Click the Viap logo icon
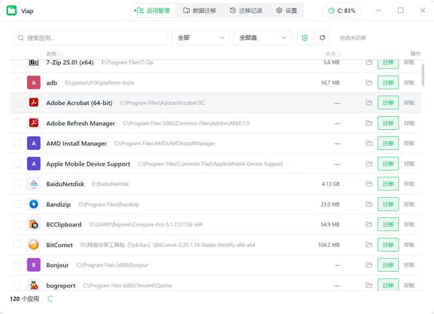The image size is (434, 314). [11, 10]
